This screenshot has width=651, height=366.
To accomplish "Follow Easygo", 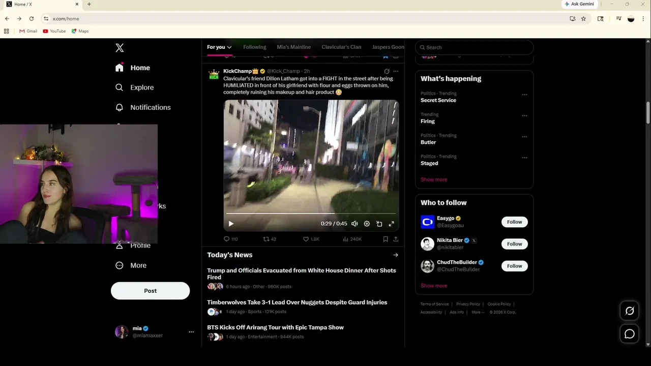I will coord(514,222).
